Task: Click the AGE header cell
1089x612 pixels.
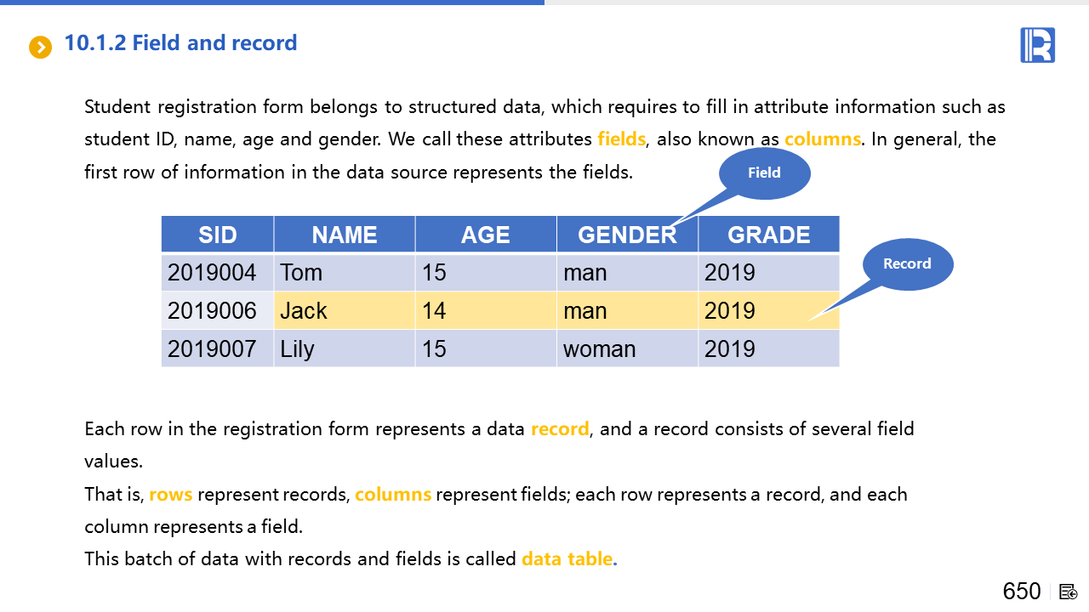Action: pos(486,235)
